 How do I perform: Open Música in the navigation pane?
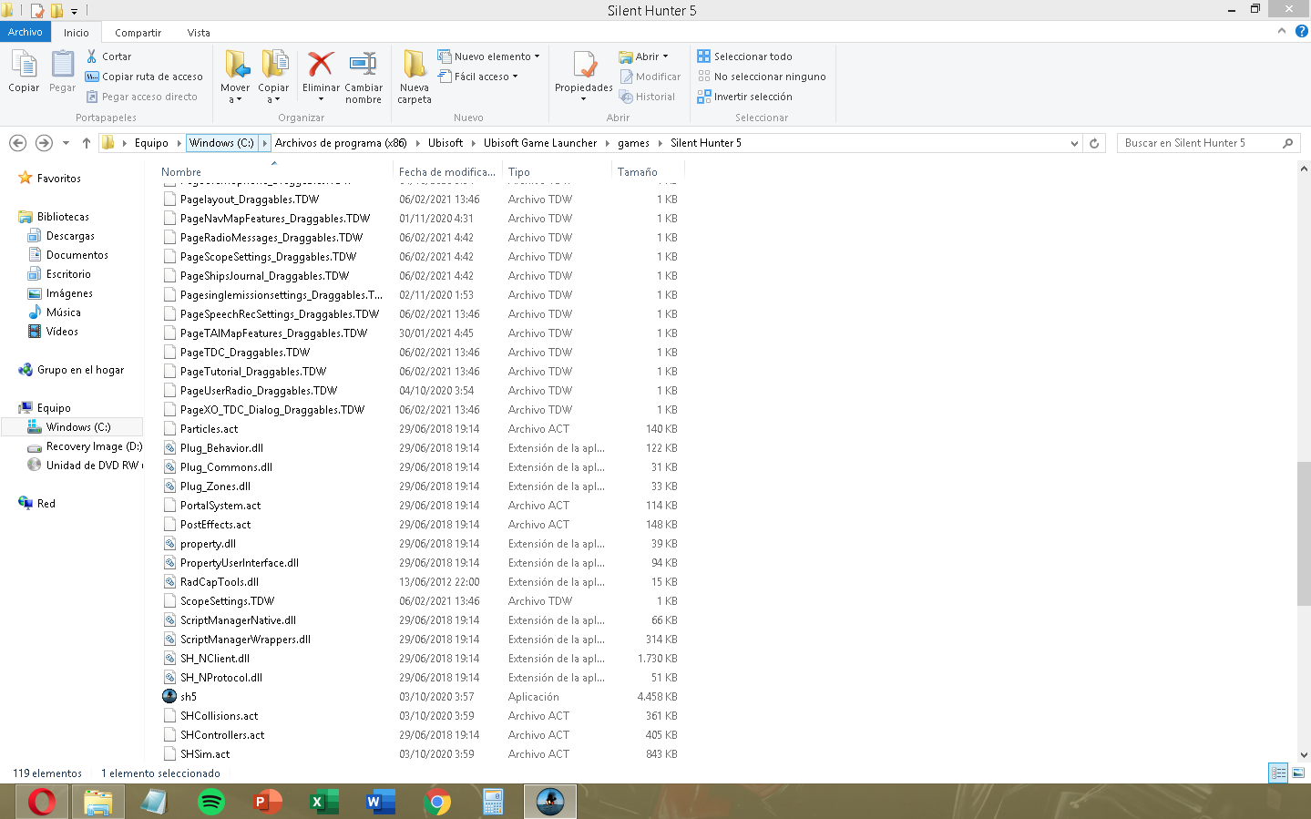click(55, 312)
